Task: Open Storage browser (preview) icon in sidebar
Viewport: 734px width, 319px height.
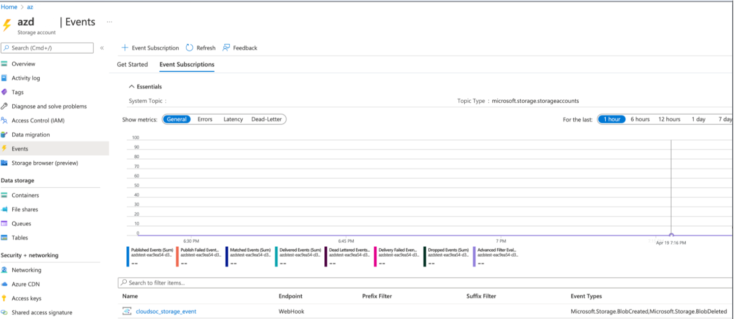Action: (x=4, y=163)
